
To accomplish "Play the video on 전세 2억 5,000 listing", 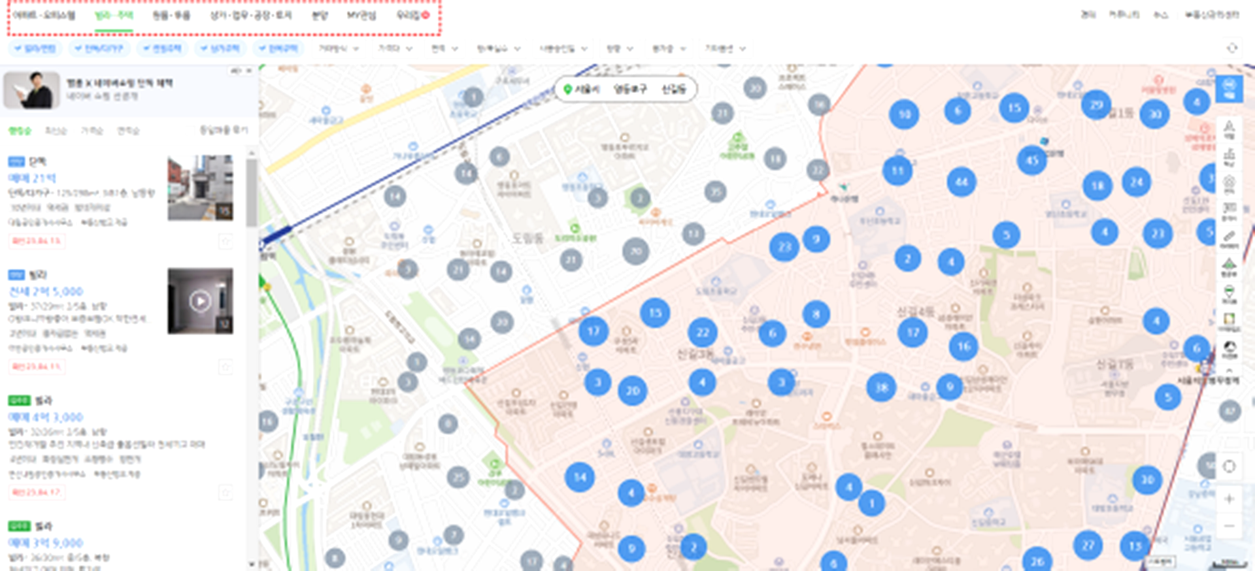I will pyautogui.click(x=200, y=301).
